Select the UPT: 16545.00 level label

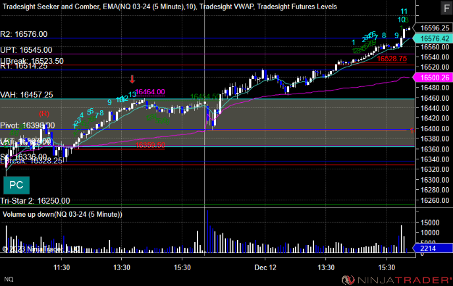point(26,50)
